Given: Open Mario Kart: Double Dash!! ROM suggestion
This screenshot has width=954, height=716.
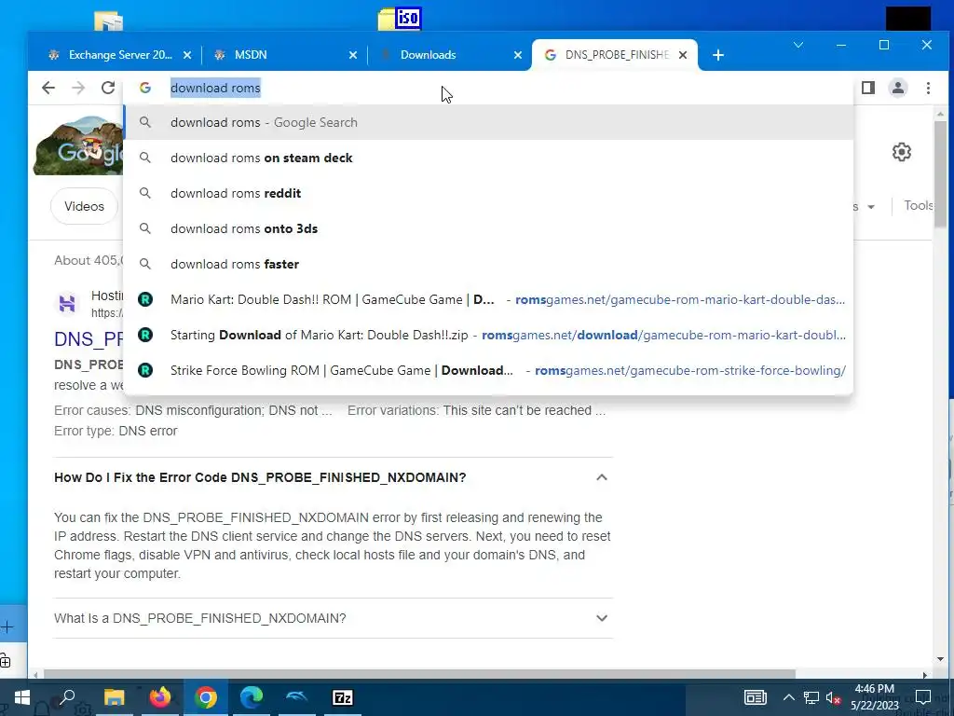Looking at the screenshot, I should (x=488, y=299).
